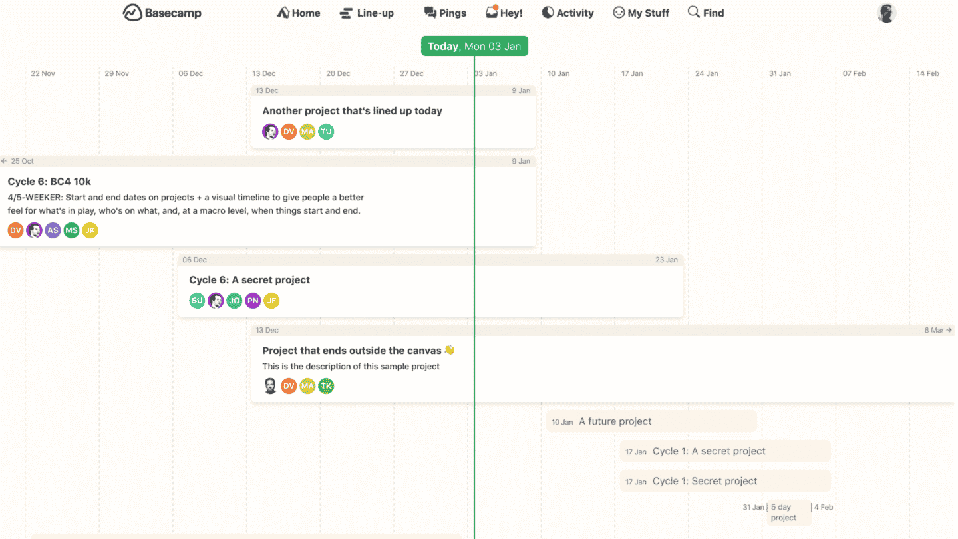Open the Line-up view
The height and width of the screenshot is (539, 958).
(x=367, y=13)
